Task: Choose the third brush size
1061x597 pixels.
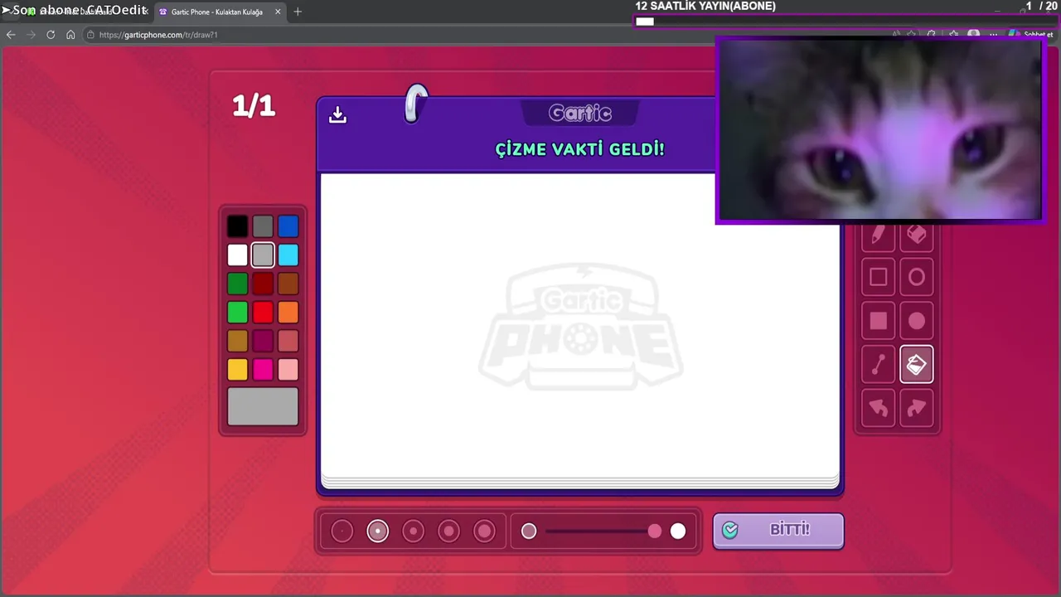Action: click(x=413, y=531)
